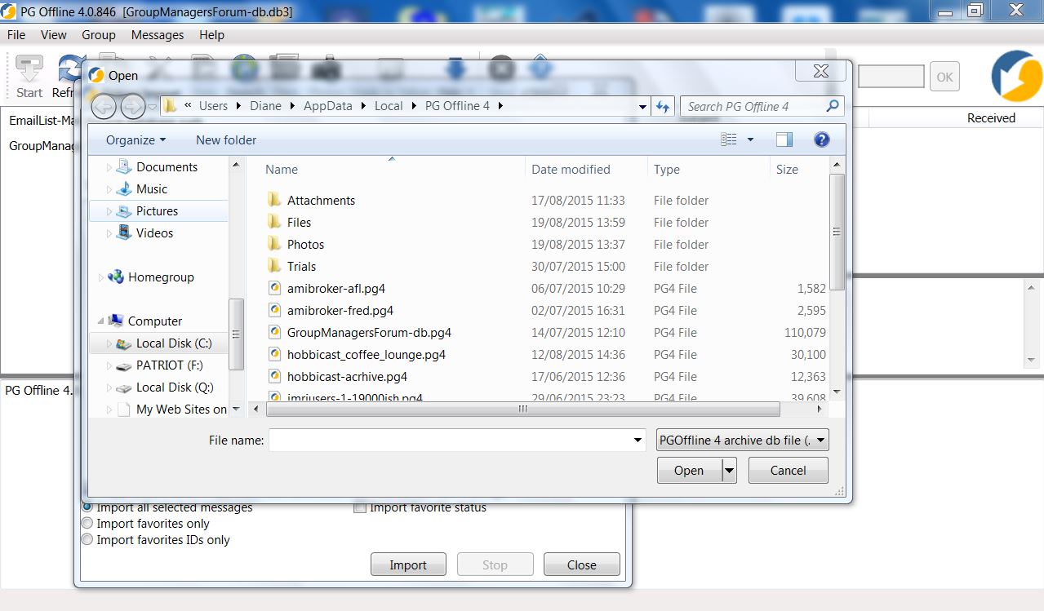1044x611 pixels.
Task: Select Import all selected messages radio button
Action: pos(87,507)
